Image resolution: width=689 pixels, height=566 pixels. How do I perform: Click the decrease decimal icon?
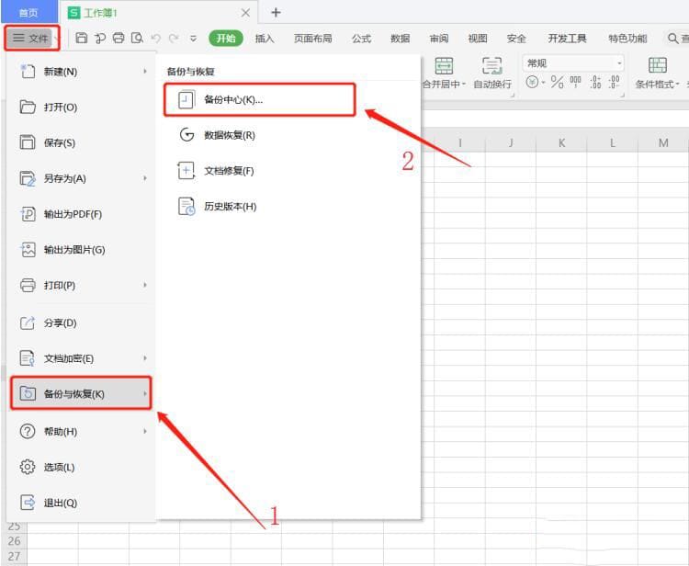click(615, 82)
